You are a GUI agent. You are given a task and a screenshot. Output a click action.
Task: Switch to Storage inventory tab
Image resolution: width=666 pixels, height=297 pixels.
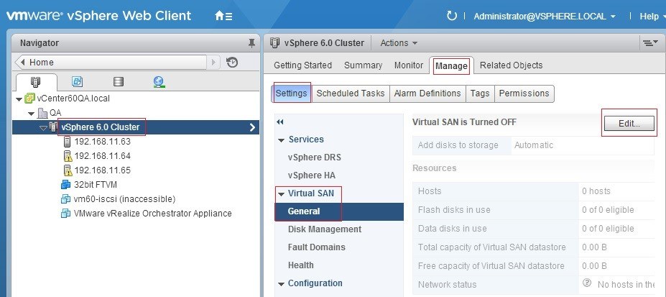coord(119,81)
